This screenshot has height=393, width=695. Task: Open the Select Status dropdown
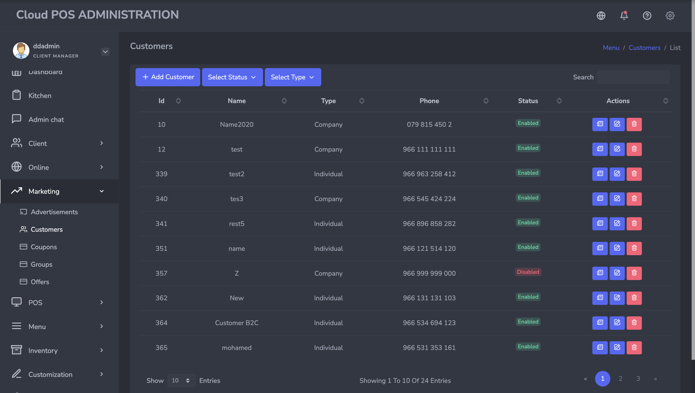coord(232,77)
